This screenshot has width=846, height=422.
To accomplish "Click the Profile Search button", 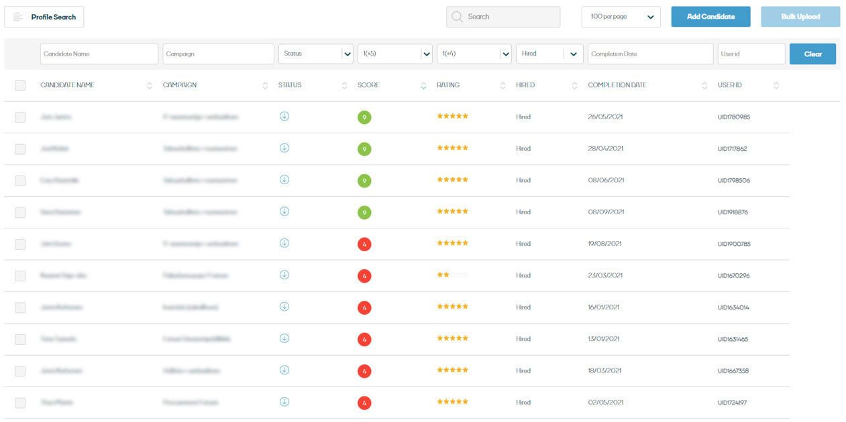I will (x=44, y=17).
